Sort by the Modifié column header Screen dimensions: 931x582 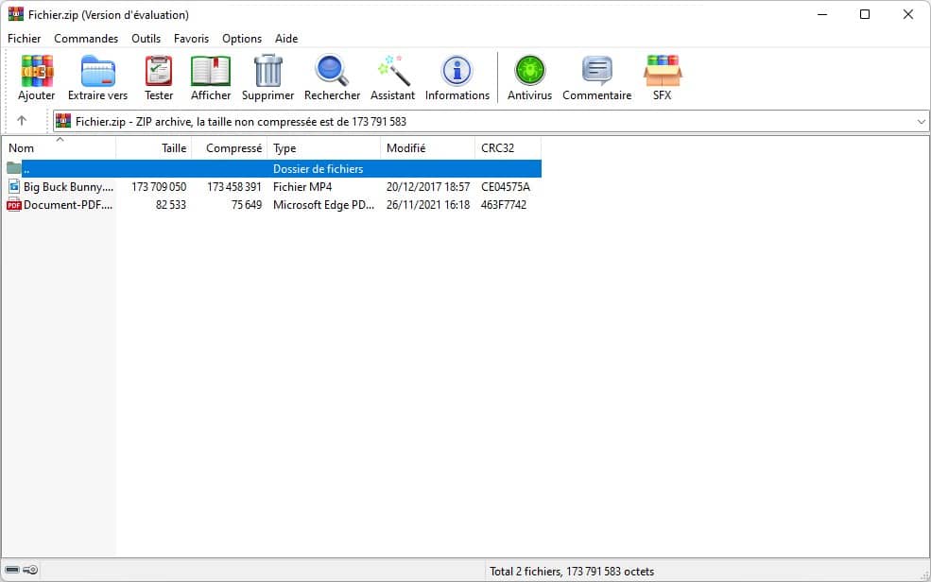click(427, 148)
